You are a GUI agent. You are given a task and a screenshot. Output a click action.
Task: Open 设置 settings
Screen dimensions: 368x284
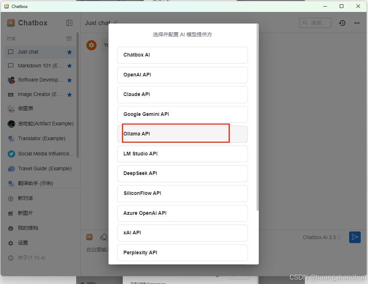click(x=40, y=243)
